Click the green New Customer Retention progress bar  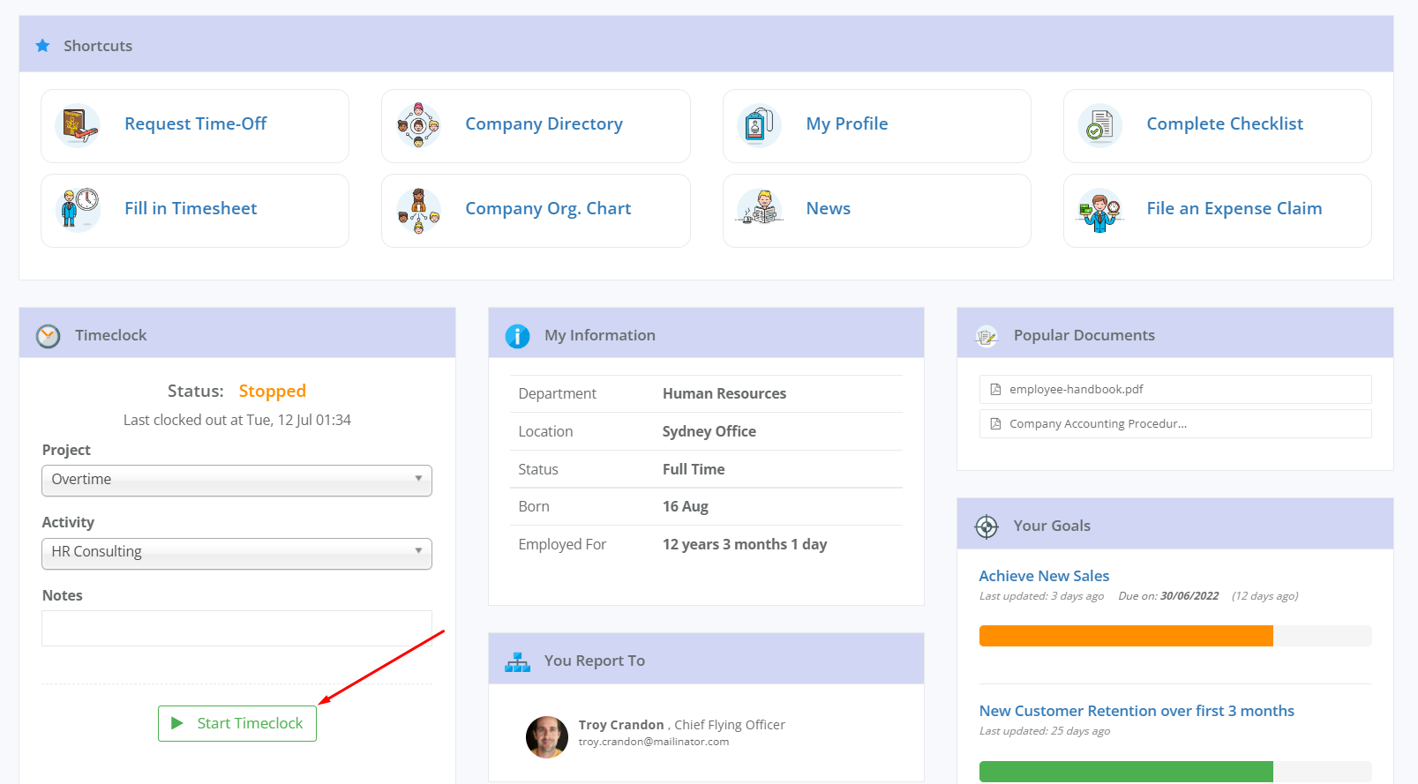[x=1126, y=772]
